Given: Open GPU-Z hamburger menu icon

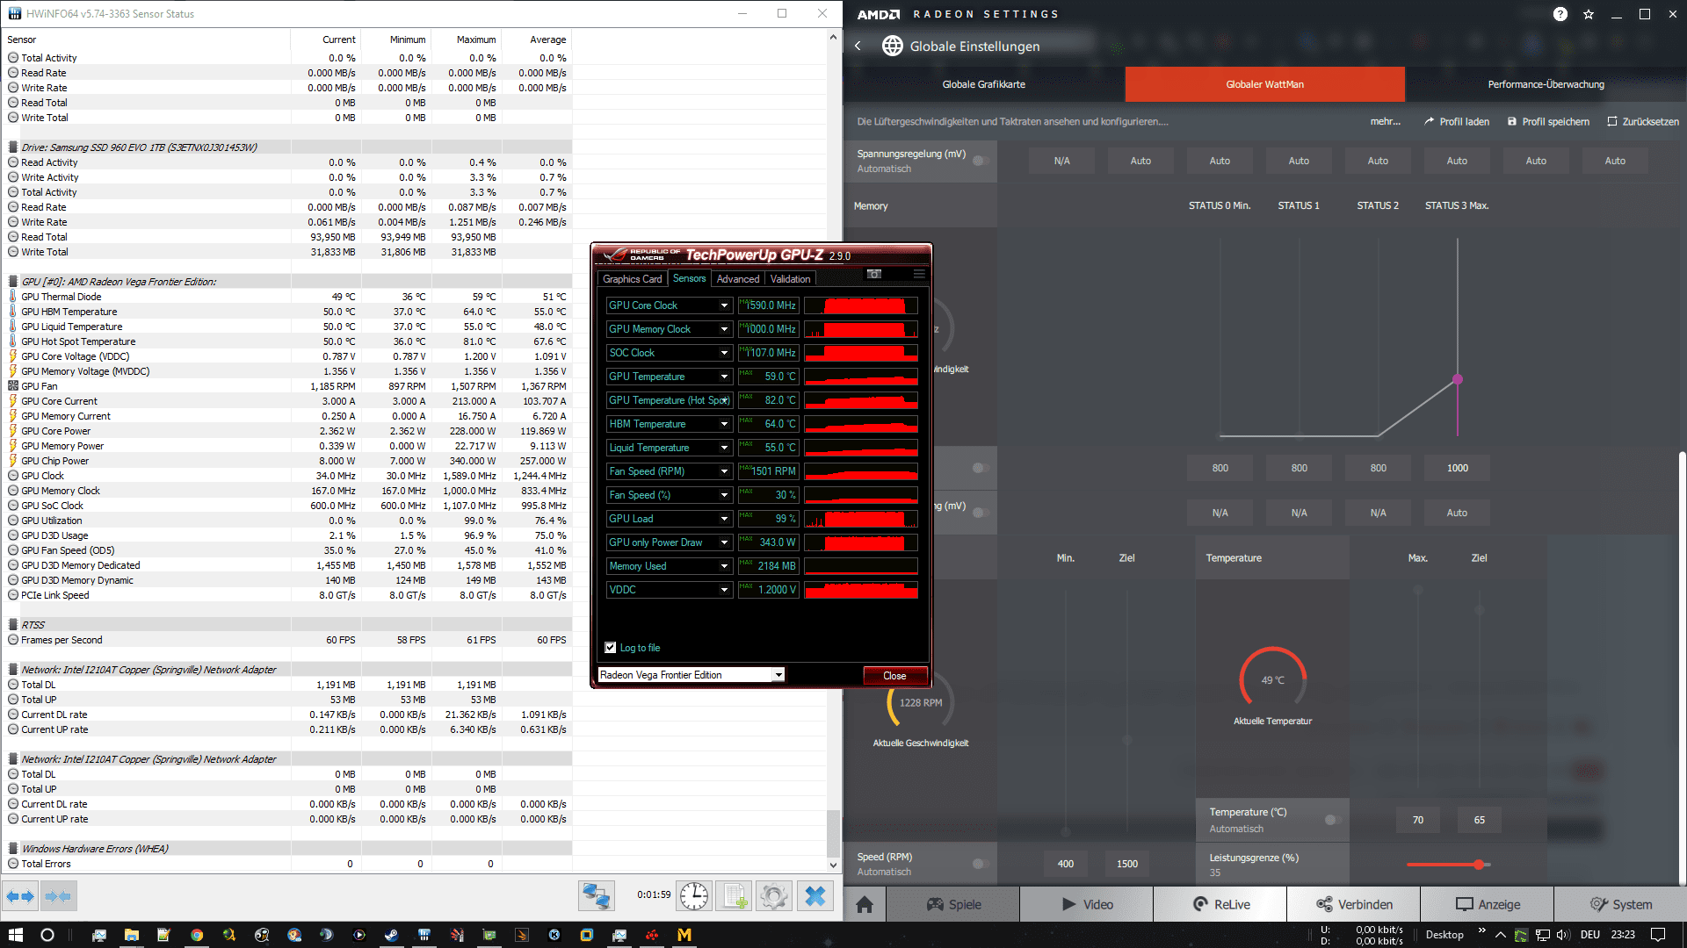Looking at the screenshot, I should tap(919, 274).
